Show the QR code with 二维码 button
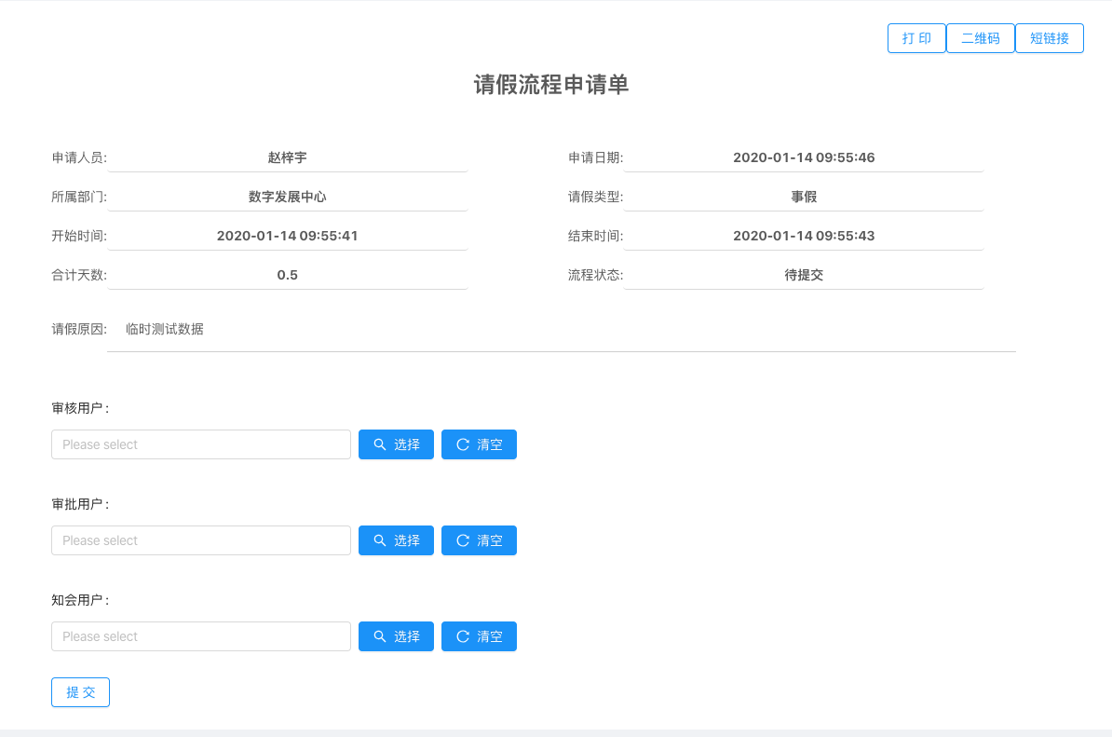Viewport: 1112px width, 737px height. [980, 38]
